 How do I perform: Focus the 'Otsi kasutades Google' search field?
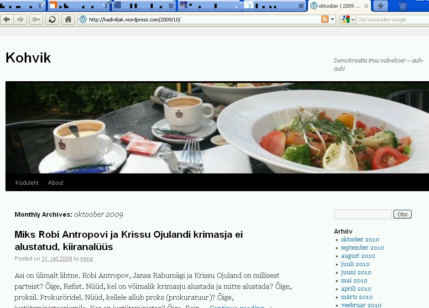click(392, 20)
